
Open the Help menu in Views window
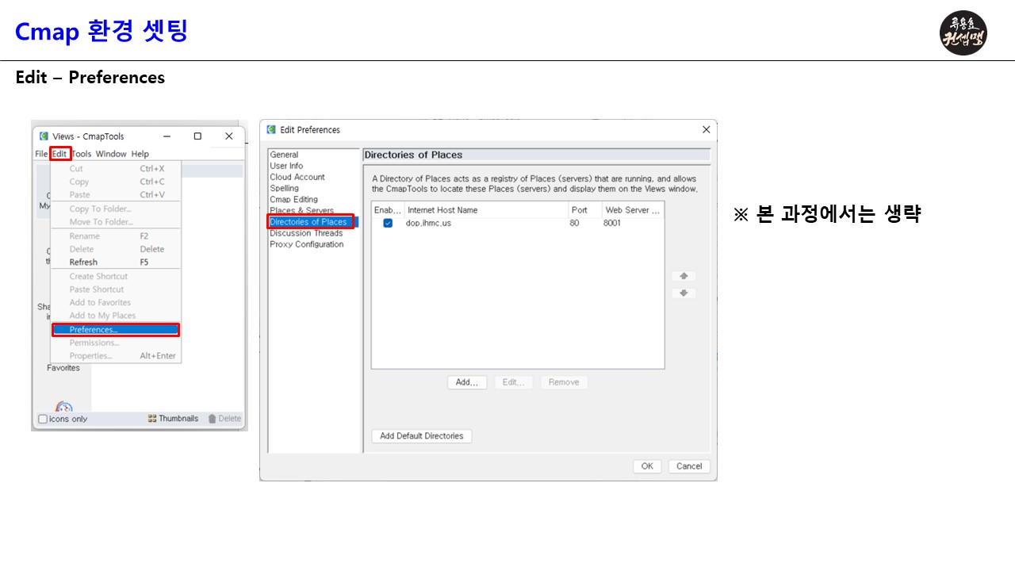(x=140, y=154)
